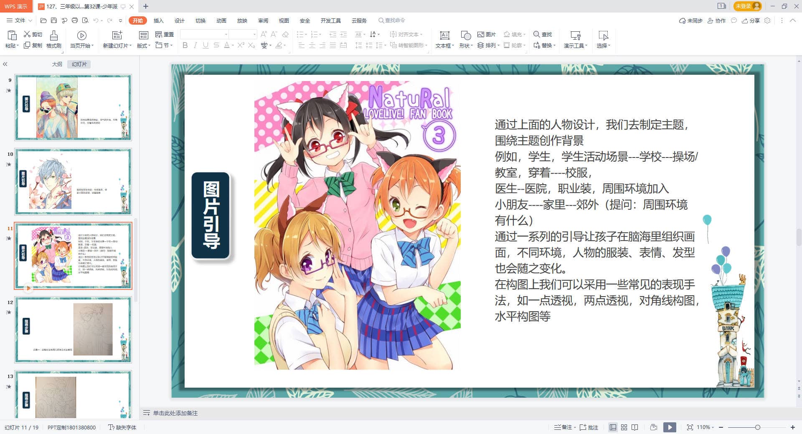Click the Fit to window icon beside 110%
The width and height of the screenshot is (802, 434).
coord(690,427)
